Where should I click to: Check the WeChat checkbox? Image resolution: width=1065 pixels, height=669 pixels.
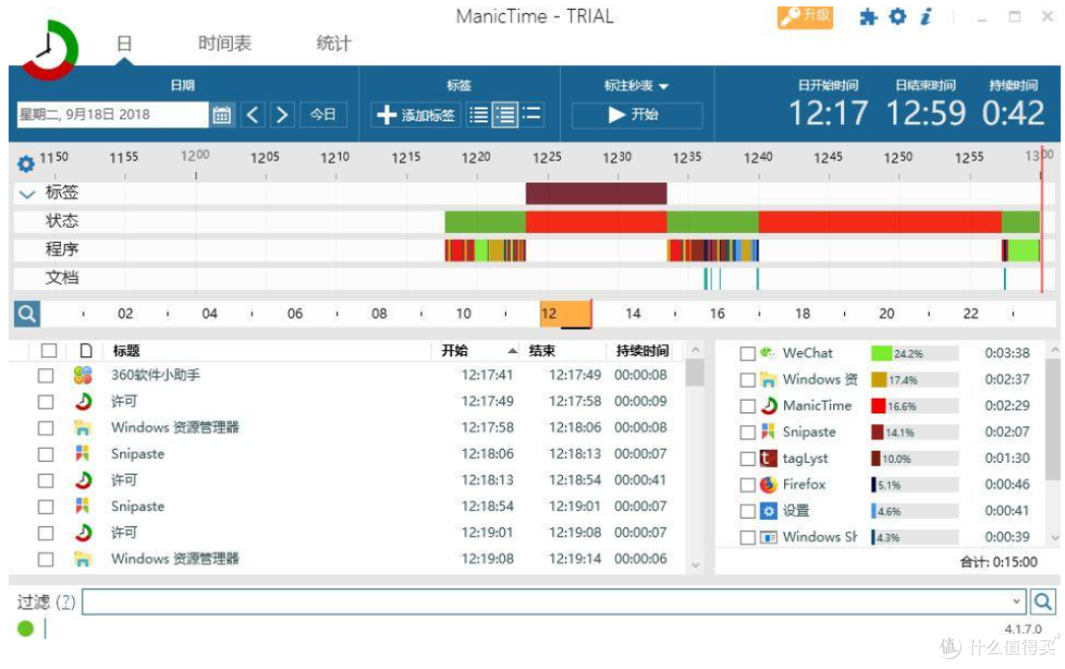(x=747, y=353)
